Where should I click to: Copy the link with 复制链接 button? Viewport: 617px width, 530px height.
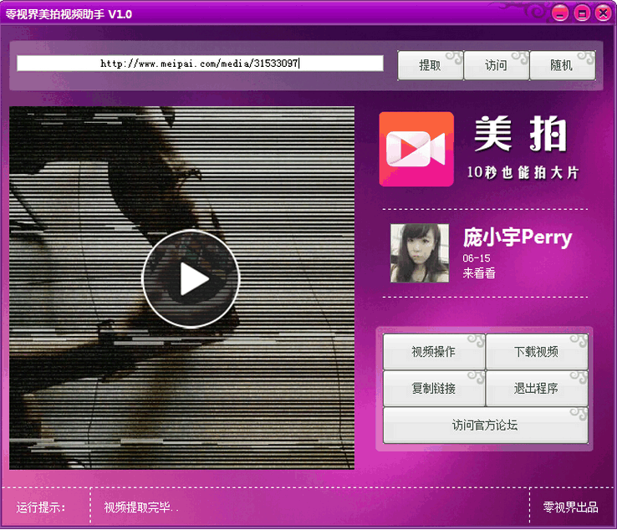[x=434, y=389]
